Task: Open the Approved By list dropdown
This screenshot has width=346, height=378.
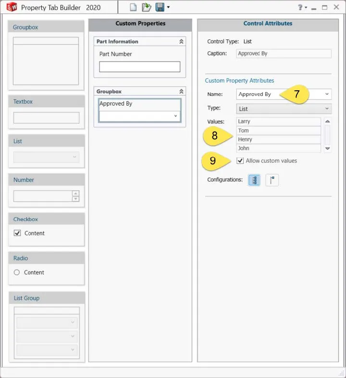Action: point(175,116)
